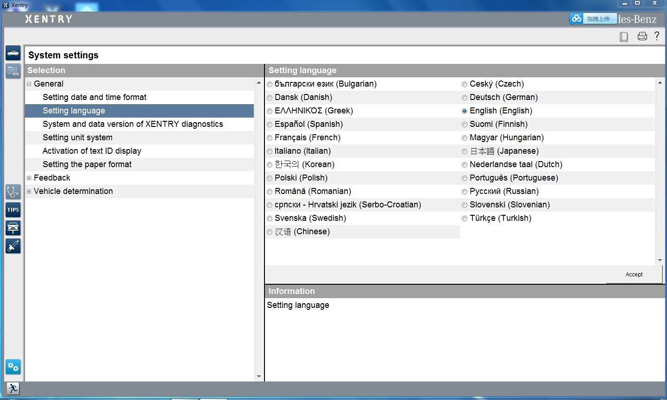Select Russian language radio button
This screenshot has height=400, width=667.
[x=465, y=192]
